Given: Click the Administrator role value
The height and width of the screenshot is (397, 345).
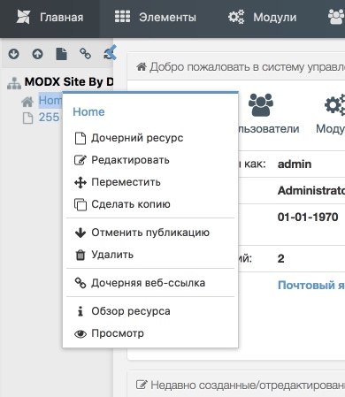Looking at the screenshot, I should (x=311, y=190).
